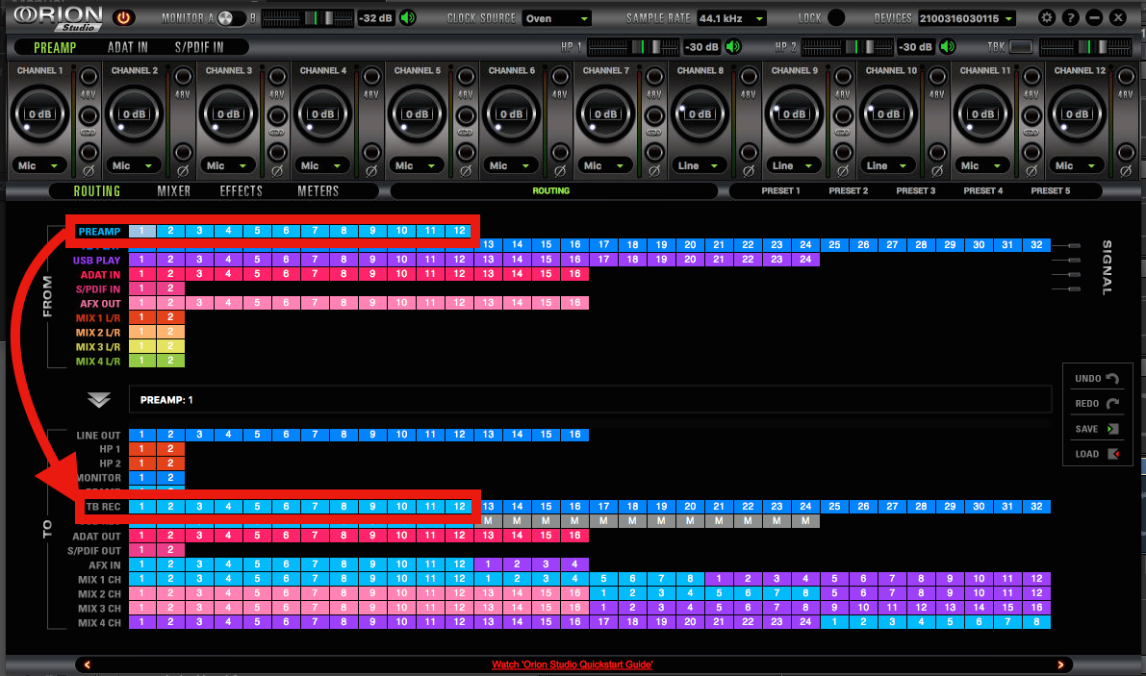Mute the main monitor speaker icon
Image resolution: width=1146 pixels, height=676 pixels.
[x=408, y=17]
